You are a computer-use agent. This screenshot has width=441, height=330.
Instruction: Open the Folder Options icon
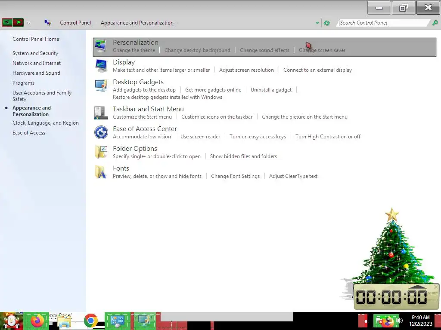pyautogui.click(x=101, y=152)
